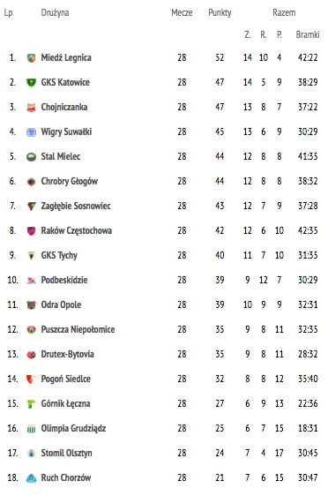The width and height of the screenshot is (328, 496).
Task: Click the Mecze column header
Action: click(182, 12)
